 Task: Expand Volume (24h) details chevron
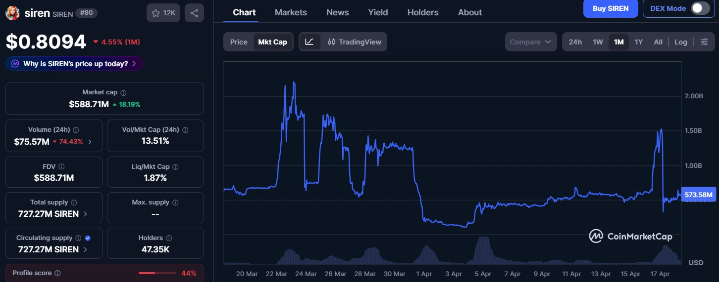click(90, 142)
